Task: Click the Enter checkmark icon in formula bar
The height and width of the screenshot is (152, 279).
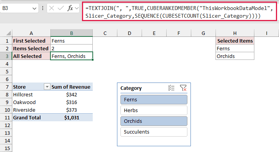Action: (x=61, y=8)
